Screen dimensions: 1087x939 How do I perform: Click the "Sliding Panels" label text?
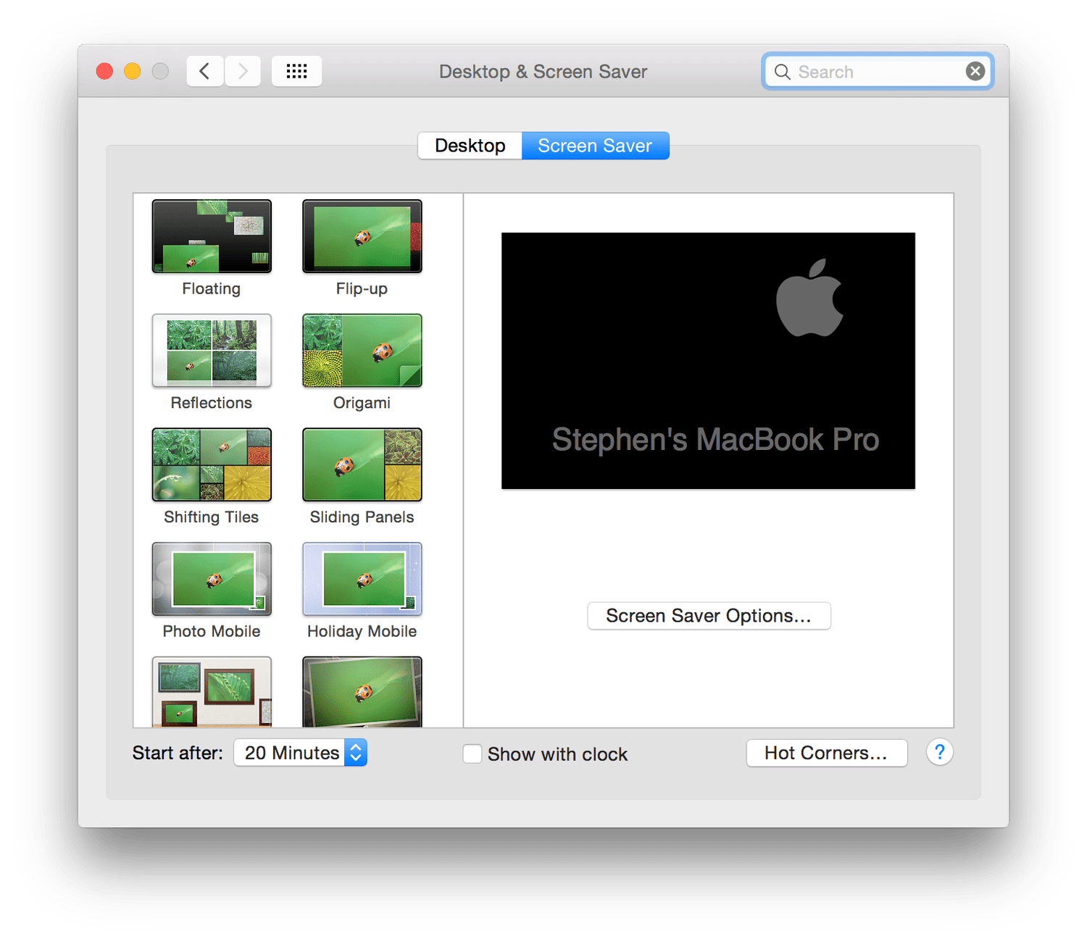[x=362, y=517]
